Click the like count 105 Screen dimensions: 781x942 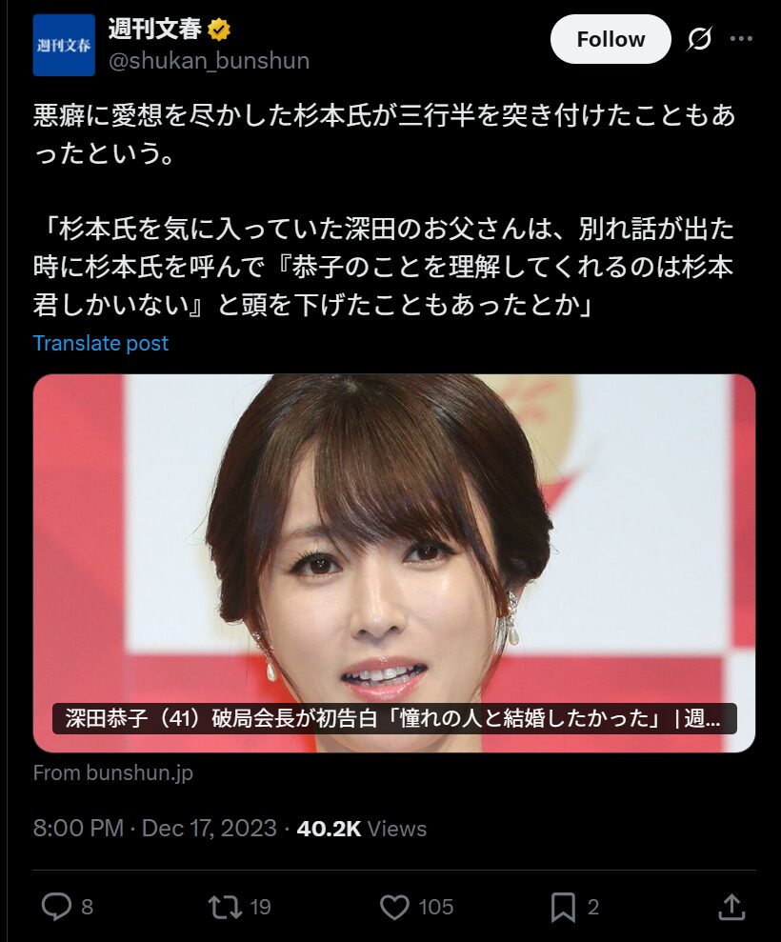[x=436, y=907]
